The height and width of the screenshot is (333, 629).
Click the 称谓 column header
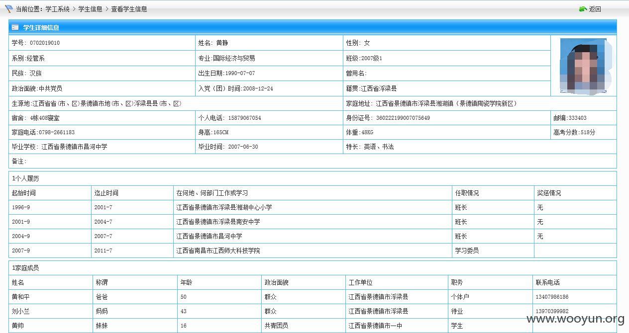(135, 282)
